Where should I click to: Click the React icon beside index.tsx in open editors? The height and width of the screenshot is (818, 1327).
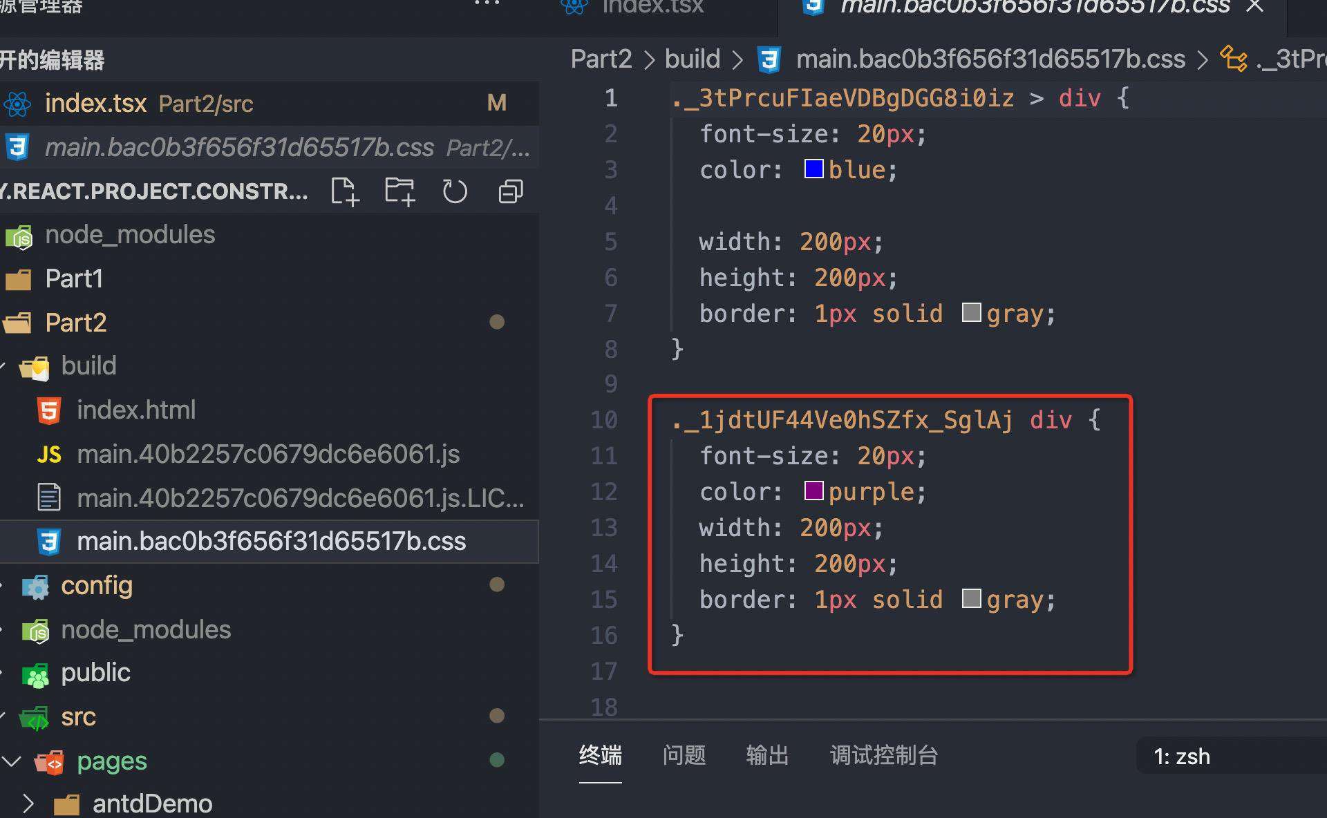point(17,104)
